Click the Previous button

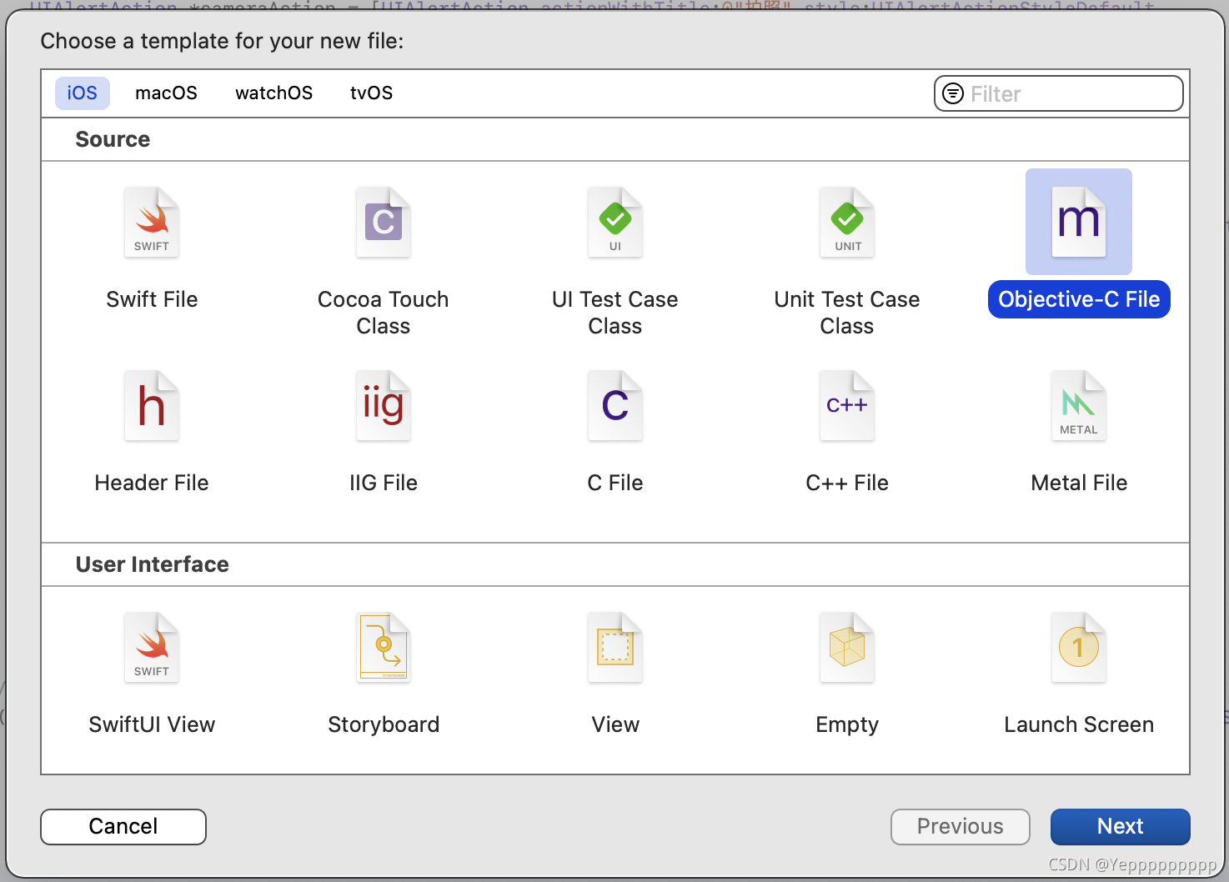point(961,826)
